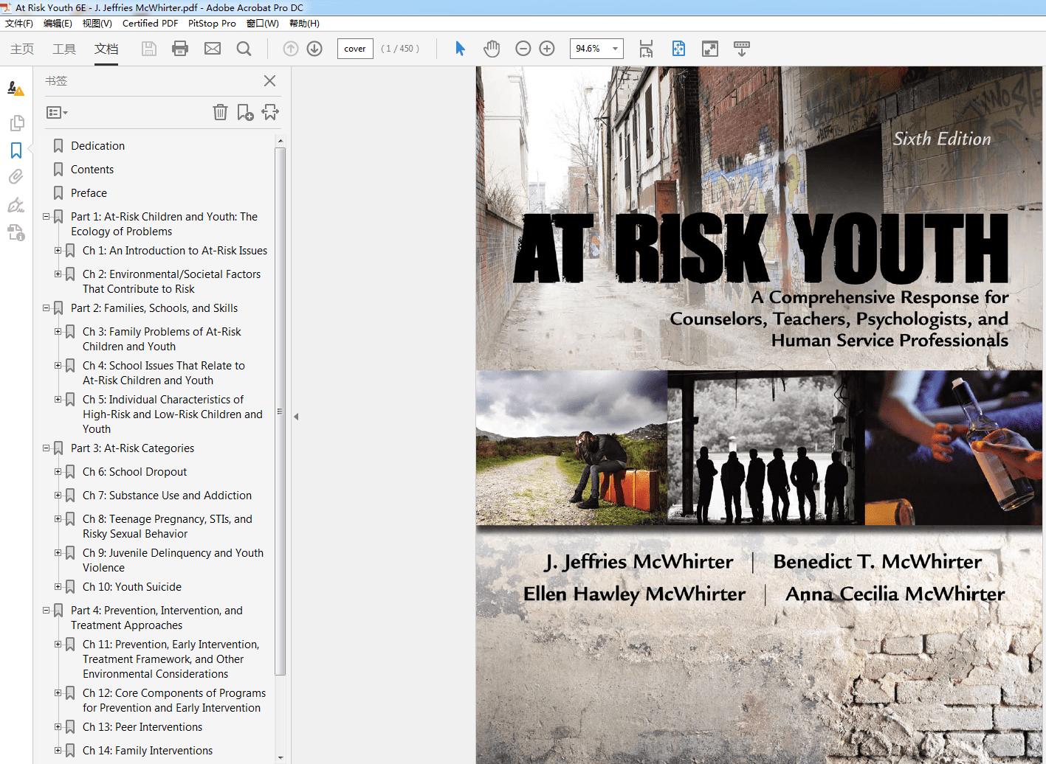
Task: Delete selected bookmark with trash icon
Action: coord(220,112)
